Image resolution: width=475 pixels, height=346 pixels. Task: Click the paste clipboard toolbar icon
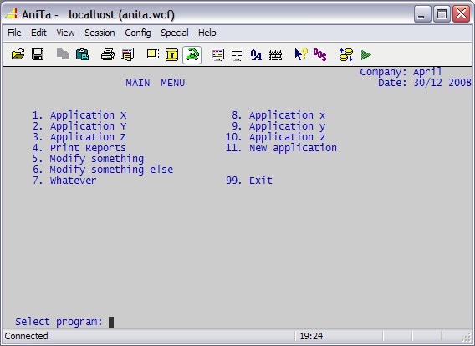pyautogui.click(x=82, y=55)
